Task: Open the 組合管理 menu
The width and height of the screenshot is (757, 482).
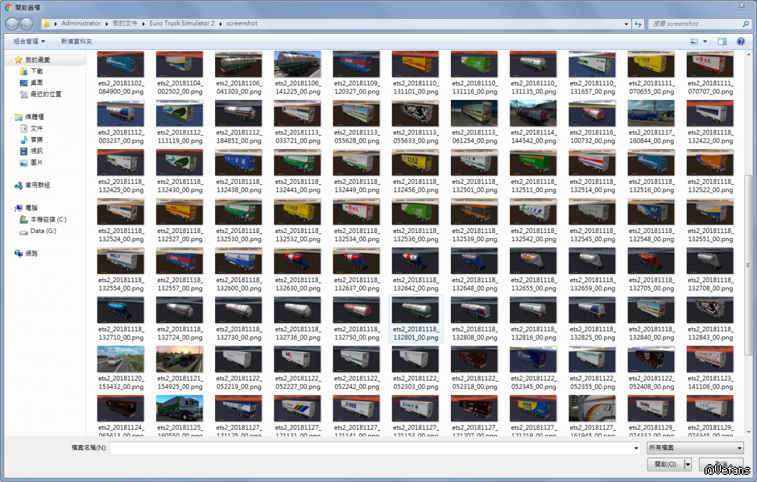Action: [x=29, y=41]
